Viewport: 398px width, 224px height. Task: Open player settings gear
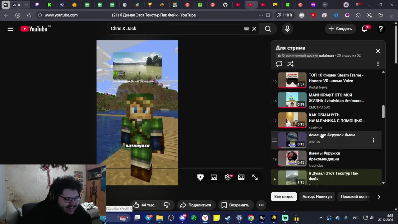(228, 177)
